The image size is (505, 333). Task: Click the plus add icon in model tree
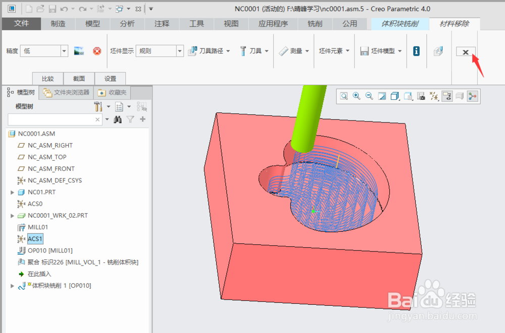coord(143,119)
